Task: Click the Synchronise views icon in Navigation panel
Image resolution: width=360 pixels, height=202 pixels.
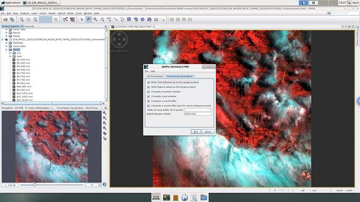Action: coord(105,133)
